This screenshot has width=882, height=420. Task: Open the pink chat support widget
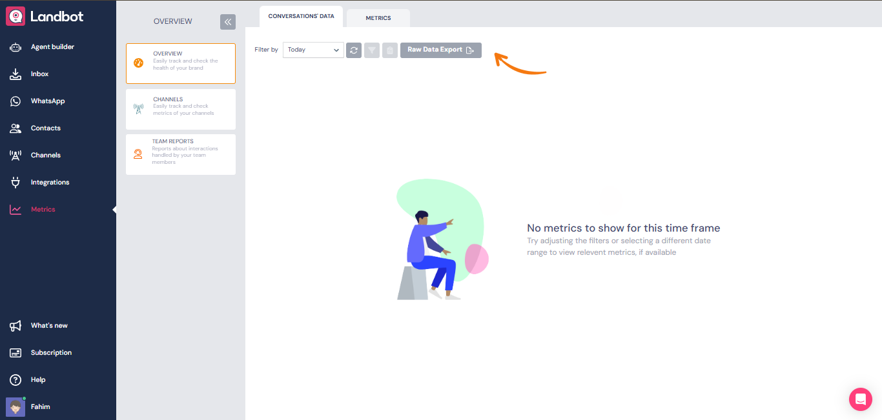point(860,399)
